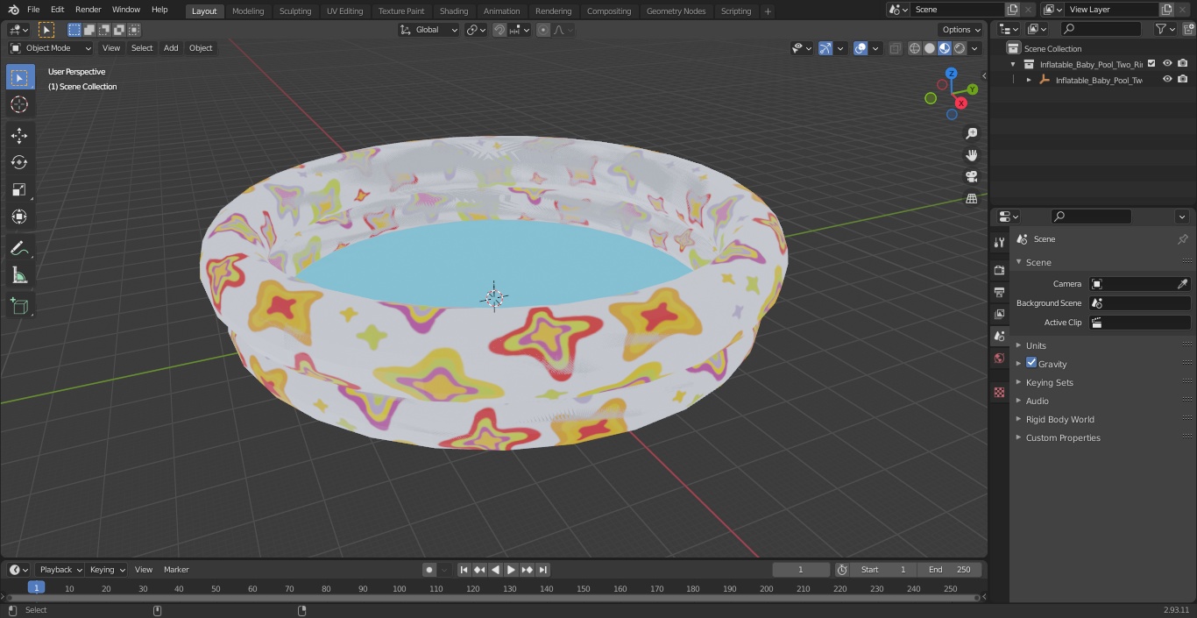
Task: Activate the Transform tool
Action: (19, 217)
